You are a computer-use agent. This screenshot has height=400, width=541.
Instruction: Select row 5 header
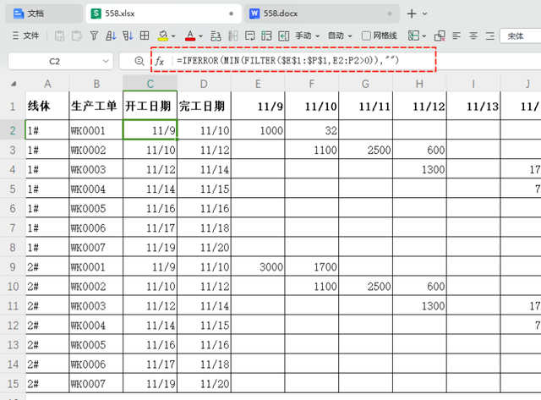13,189
